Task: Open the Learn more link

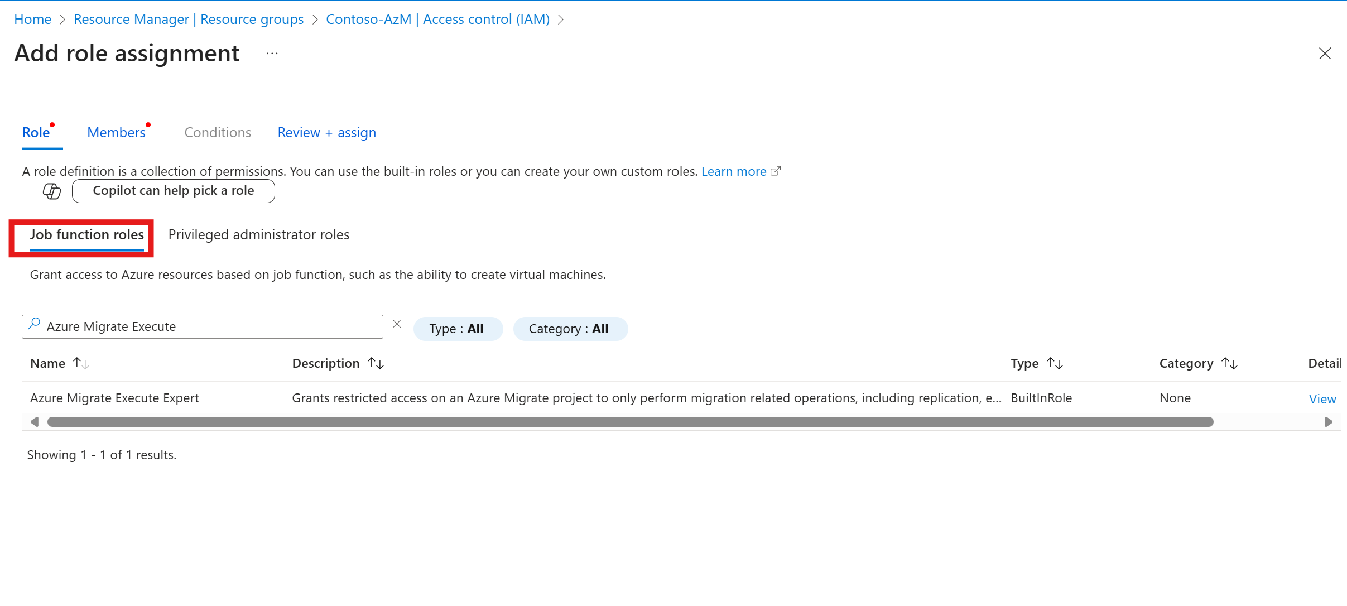Action: pos(733,172)
